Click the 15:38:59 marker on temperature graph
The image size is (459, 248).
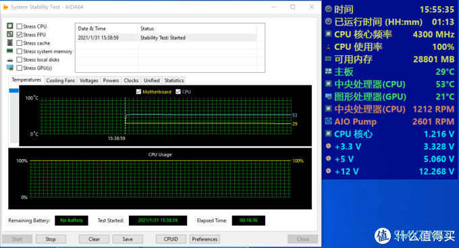click(117, 138)
